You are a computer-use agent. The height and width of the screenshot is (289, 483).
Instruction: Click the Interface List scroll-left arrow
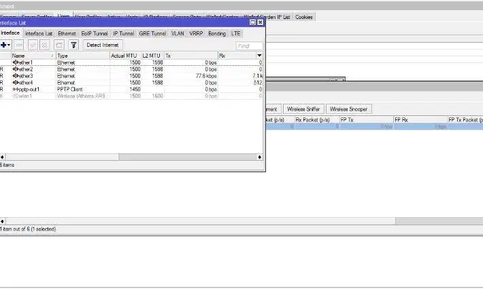tap(3, 157)
